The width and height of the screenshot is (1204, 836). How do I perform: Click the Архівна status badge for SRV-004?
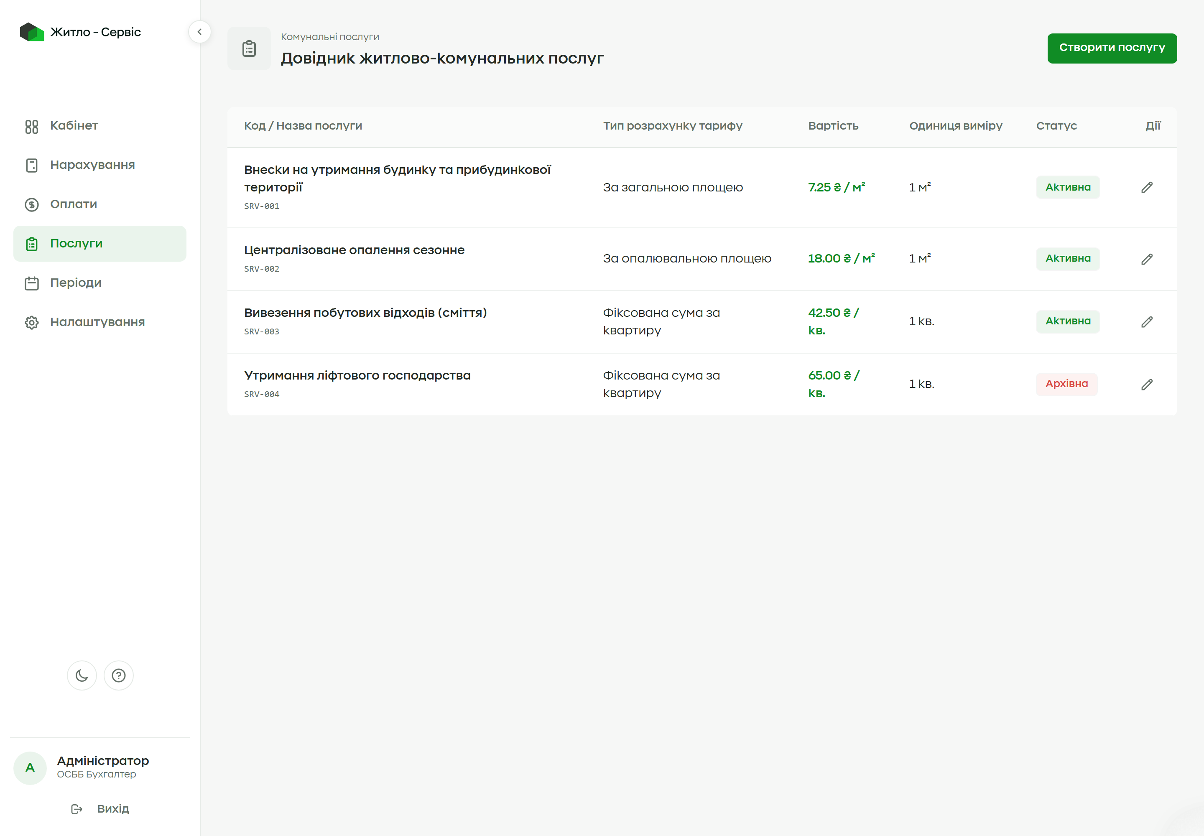(1066, 384)
